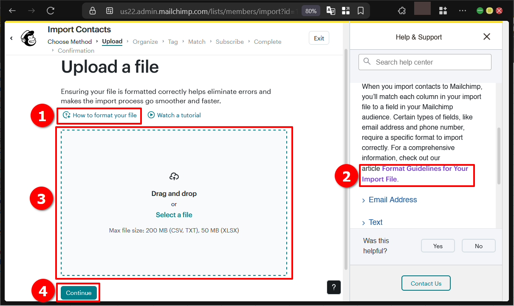Adjust page zoom via the 80% control
This screenshot has width=514, height=306.
311,11
